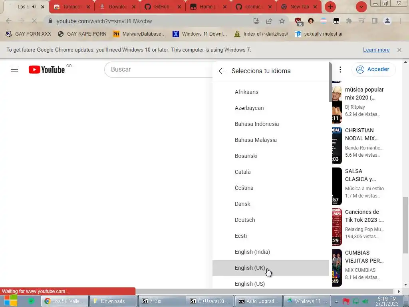Switch to the GitHub tab
Viewport: 409px width, 307px height.
pos(163,7)
